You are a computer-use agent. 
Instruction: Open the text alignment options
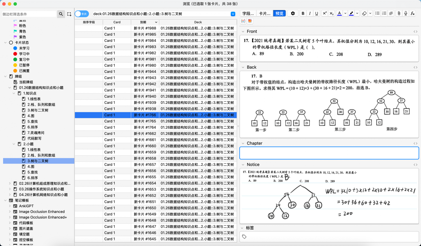pyautogui.click(x=391, y=13)
